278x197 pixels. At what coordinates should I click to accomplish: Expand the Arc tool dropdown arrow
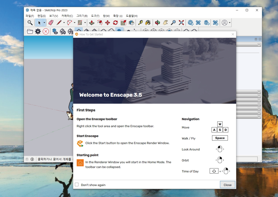pyautogui.click(x=75, y=23)
